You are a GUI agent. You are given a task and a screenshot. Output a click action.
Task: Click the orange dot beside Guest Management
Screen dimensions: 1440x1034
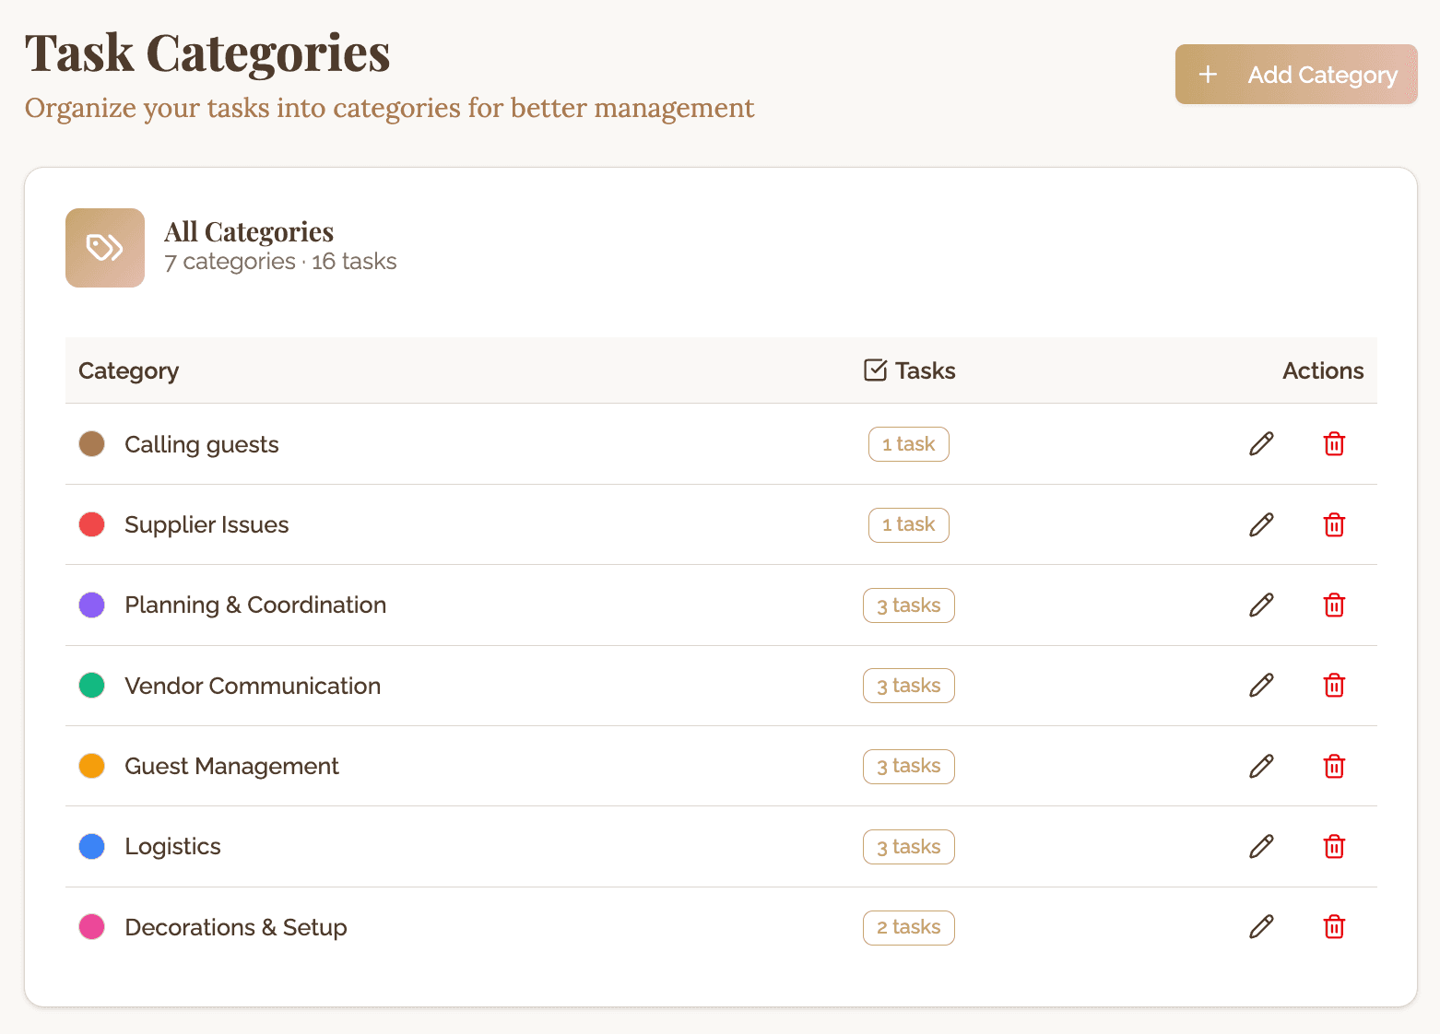(92, 766)
